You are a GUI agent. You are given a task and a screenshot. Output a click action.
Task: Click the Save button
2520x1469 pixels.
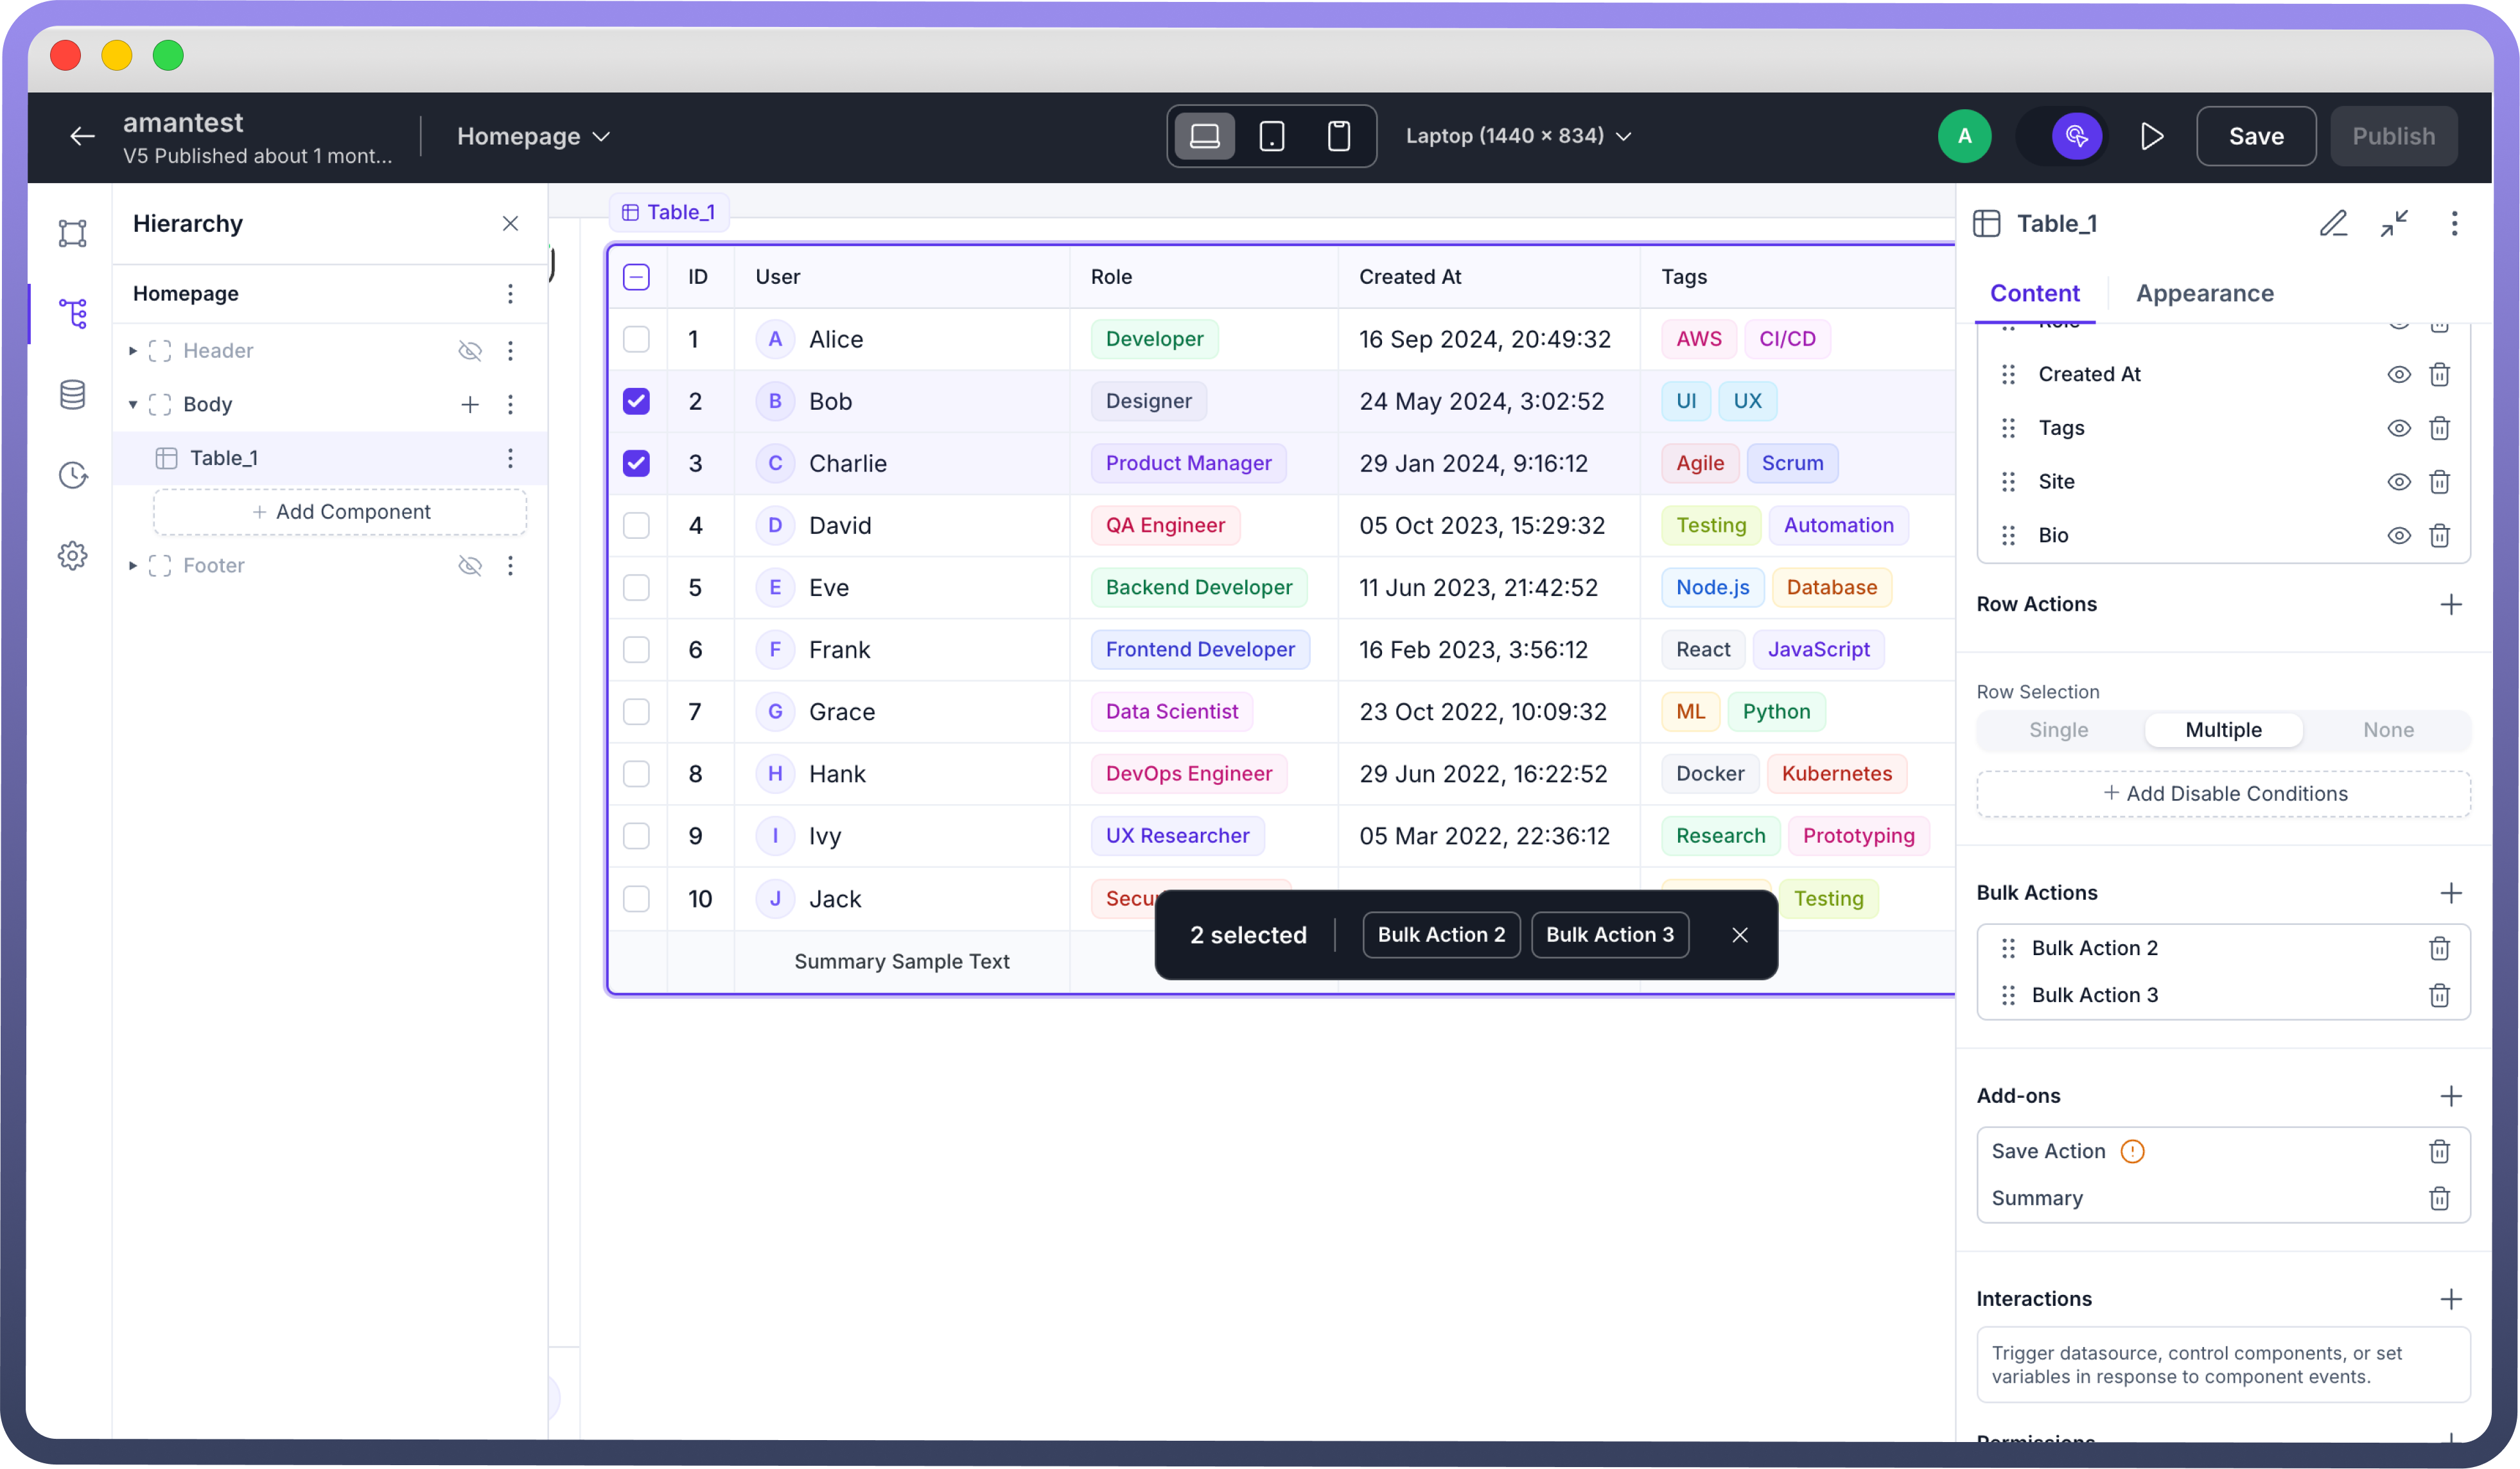tap(2255, 136)
